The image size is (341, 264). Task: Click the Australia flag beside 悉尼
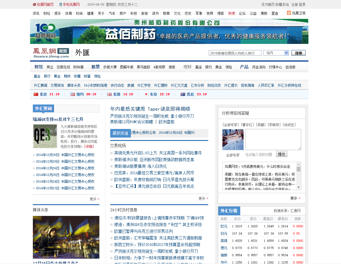coord(183,94)
